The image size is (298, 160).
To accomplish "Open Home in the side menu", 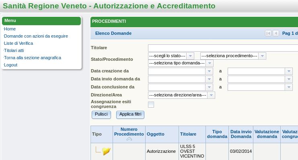I will click(10, 29).
